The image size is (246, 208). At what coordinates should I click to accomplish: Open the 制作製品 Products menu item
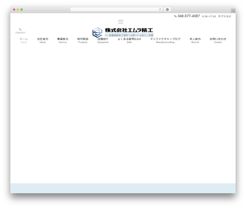(83, 40)
